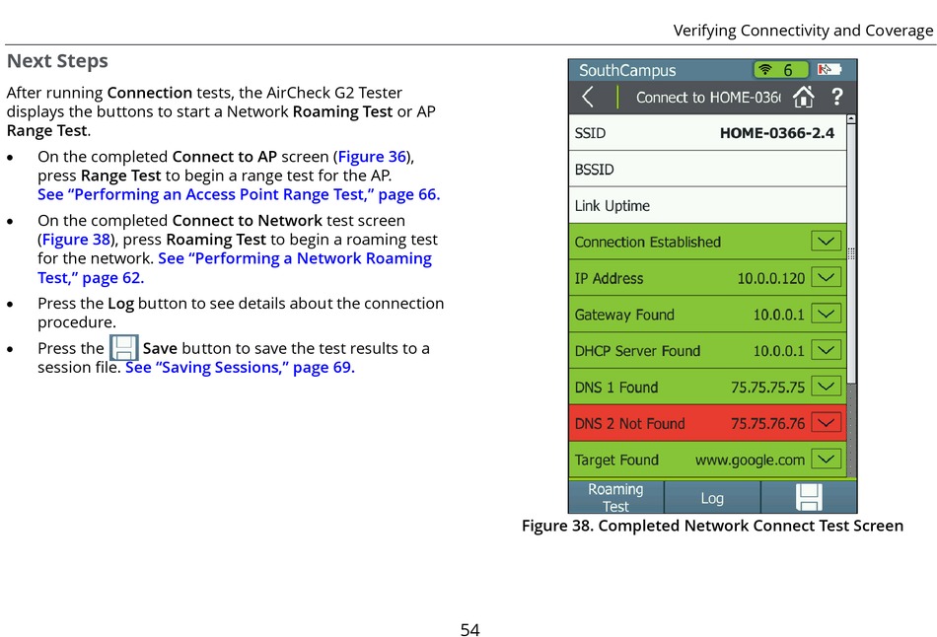The height and width of the screenshot is (637, 937).
Task: Click the Figure 38 caption text
Action: point(712,526)
